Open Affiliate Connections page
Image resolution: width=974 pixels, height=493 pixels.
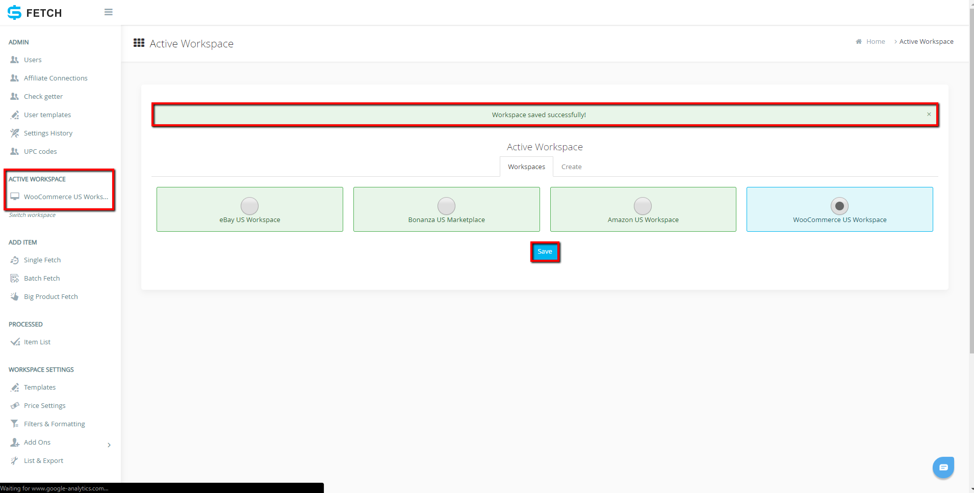tap(56, 78)
